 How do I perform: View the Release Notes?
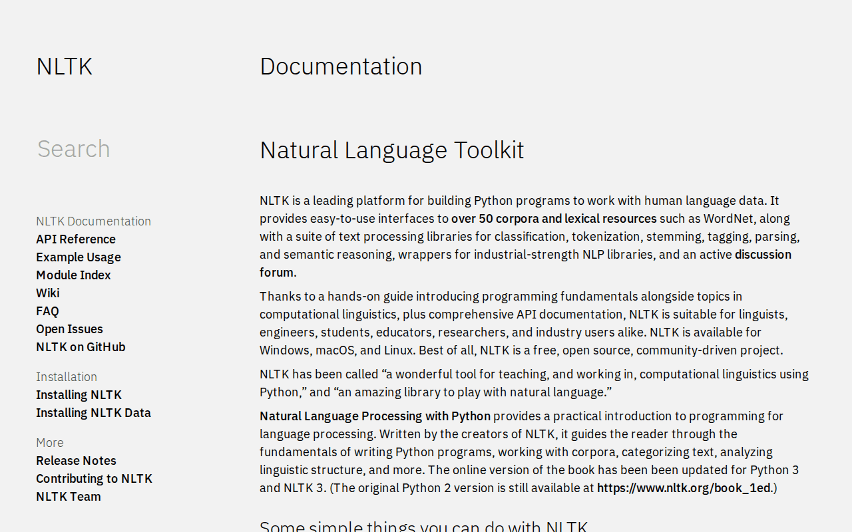[x=76, y=461]
